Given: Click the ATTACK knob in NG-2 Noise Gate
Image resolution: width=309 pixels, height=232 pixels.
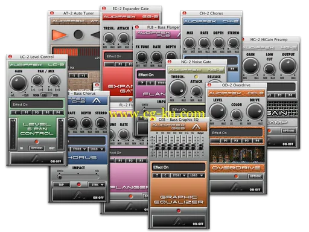Looking at the screenshot, I should coord(196,91).
